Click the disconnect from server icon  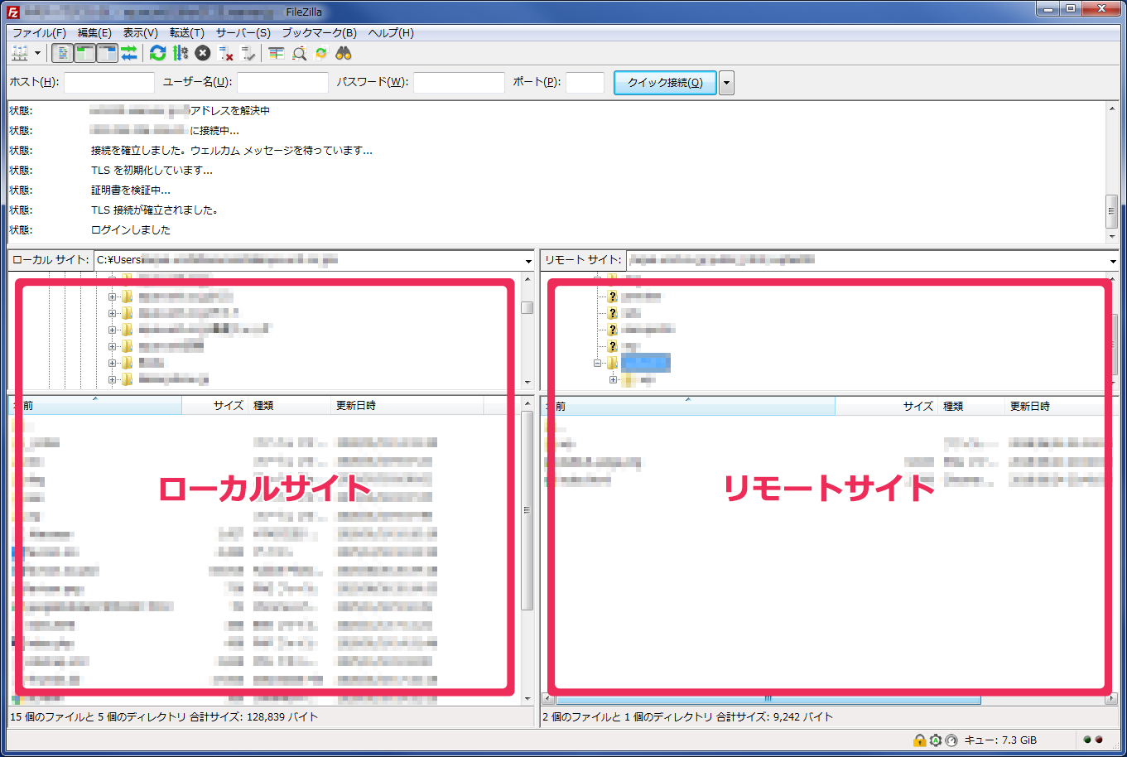[226, 54]
